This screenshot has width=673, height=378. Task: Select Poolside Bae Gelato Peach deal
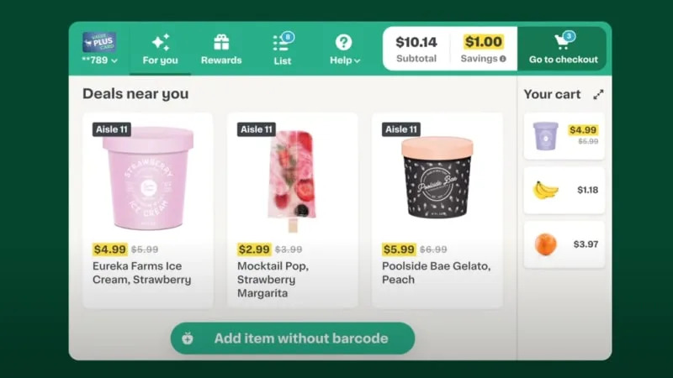click(x=437, y=211)
